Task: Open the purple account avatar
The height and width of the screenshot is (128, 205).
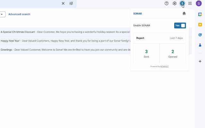Action: click(x=199, y=4)
